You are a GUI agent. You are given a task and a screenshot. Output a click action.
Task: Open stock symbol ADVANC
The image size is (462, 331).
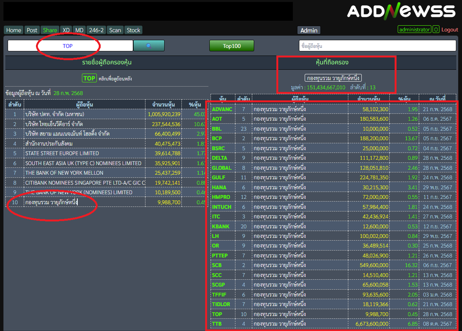(222, 109)
